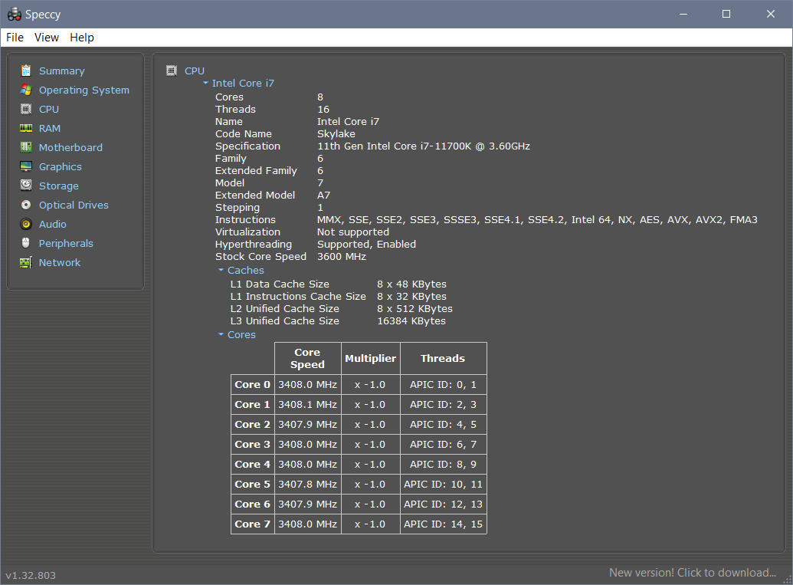Click the Speccy app icon in title bar
793x585 pixels.
15,14
